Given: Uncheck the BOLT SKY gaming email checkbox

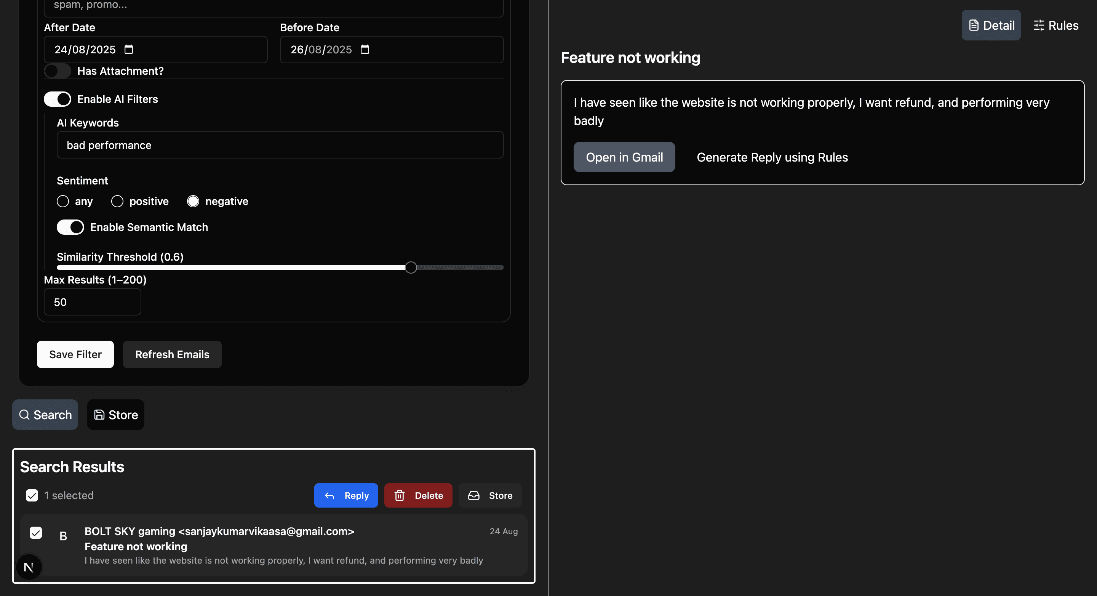Looking at the screenshot, I should point(36,532).
